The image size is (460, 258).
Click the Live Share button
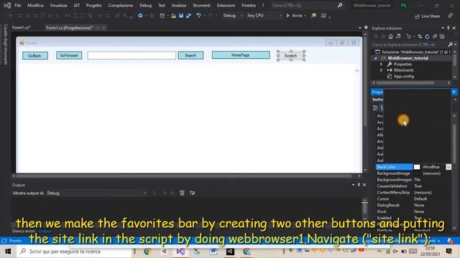tap(427, 16)
